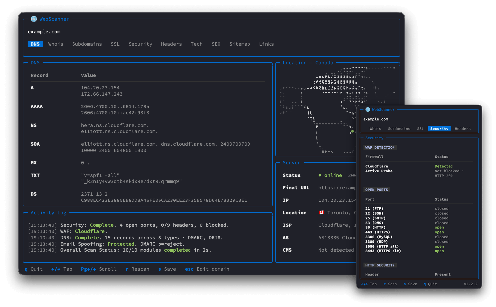The height and width of the screenshot is (307, 496).
Task: Click the Cloudflare firewall row
Action: pyautogui.click(x=419, y=166)
